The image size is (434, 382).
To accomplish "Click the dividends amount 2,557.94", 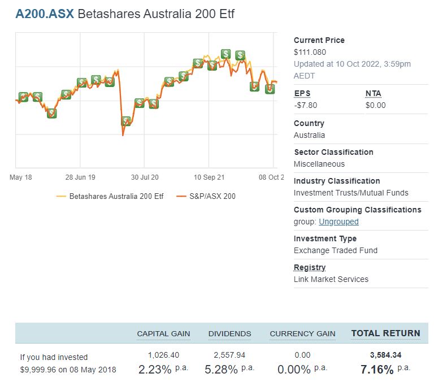I will [229, 355].
